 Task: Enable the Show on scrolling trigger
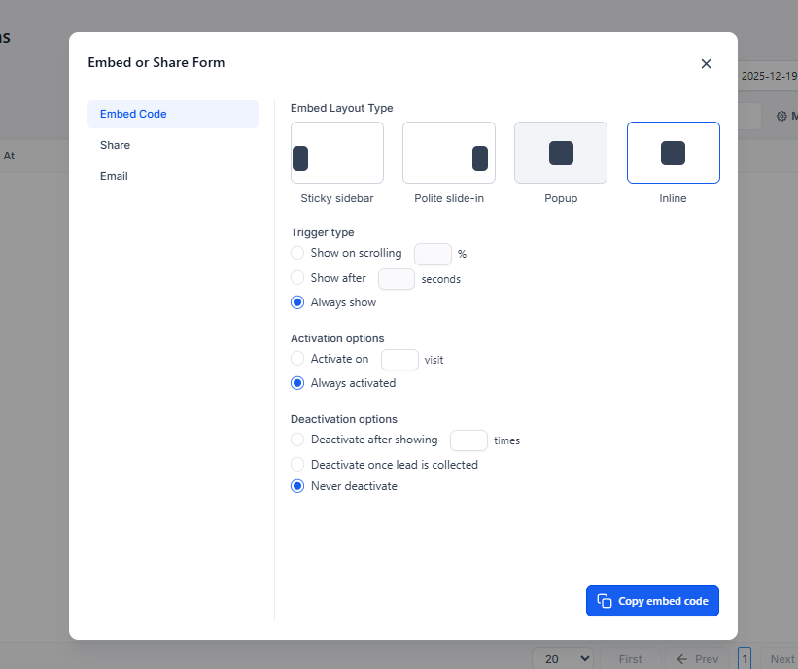[x=297, y=253]
